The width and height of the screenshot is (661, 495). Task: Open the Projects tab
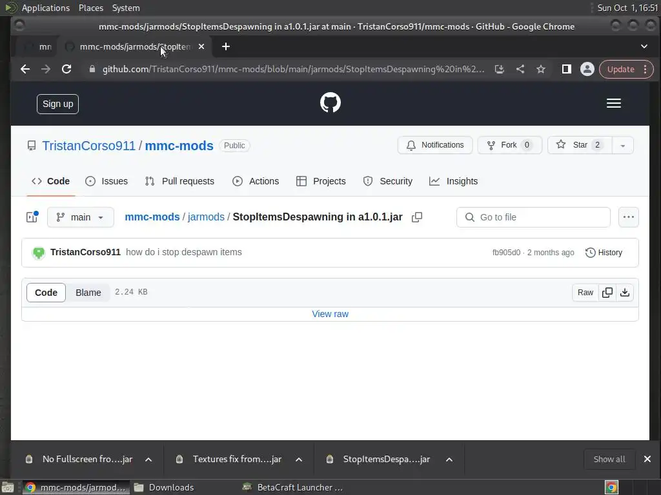(321, 181)
